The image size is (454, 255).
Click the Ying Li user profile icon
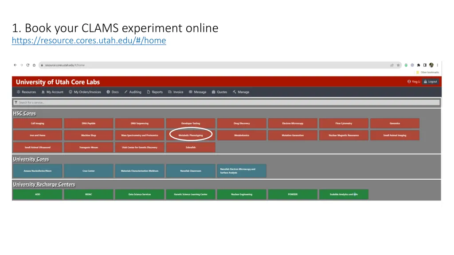(409, 82)
